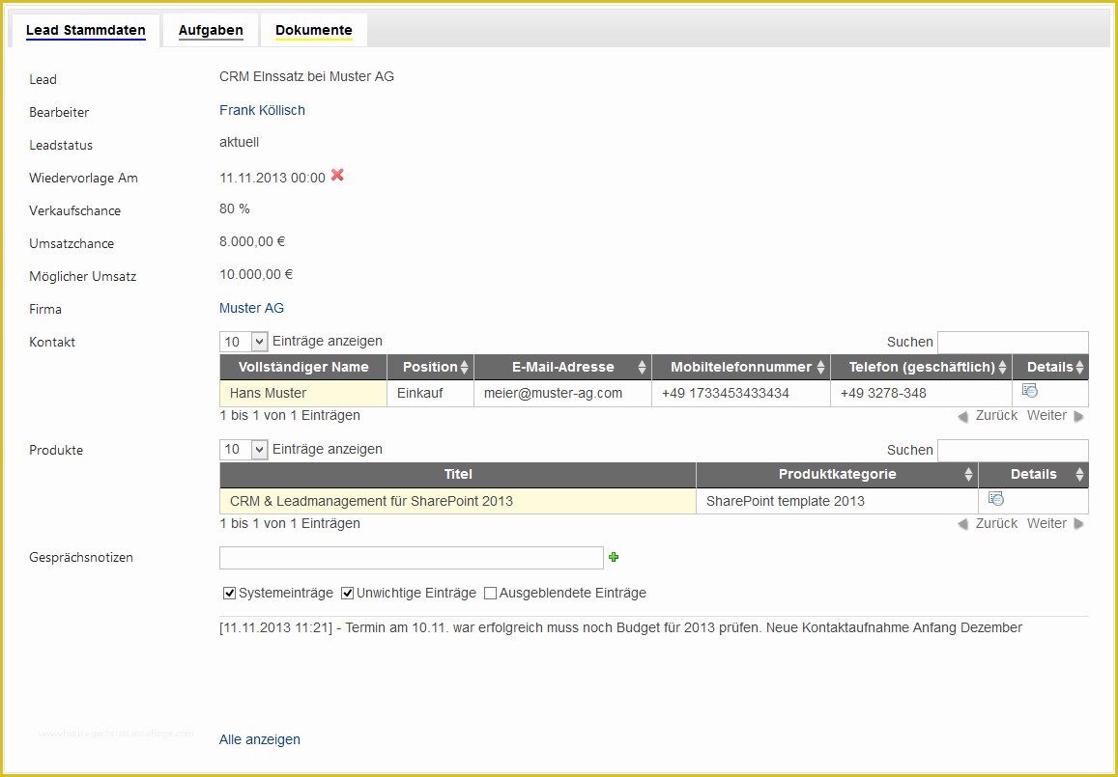
Task: Toggle Systemeinträge checkbox
Action: pos(230,593)
